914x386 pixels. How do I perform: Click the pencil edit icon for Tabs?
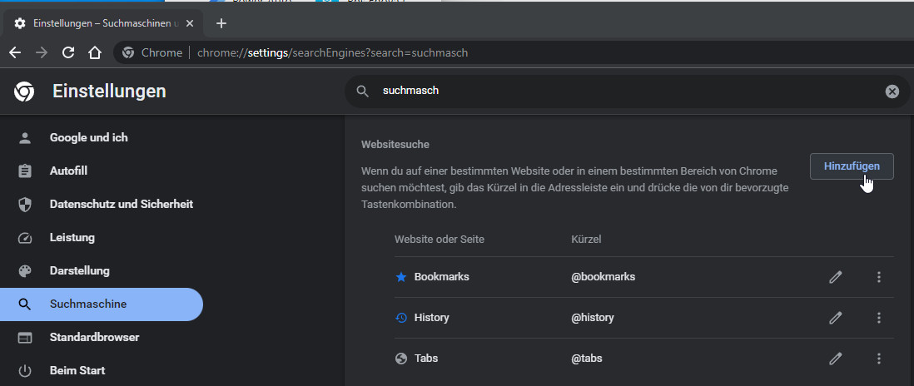click(836, 359)
